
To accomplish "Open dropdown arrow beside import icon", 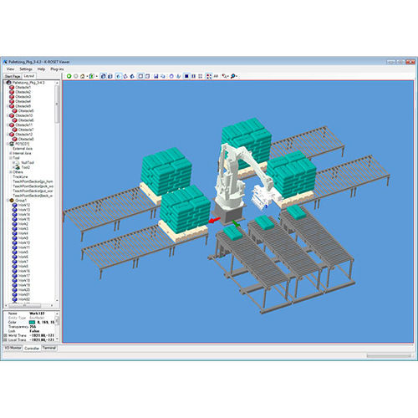I will (x=96, y=76).
